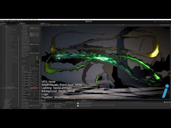
Task: Adjust the Game view Scale slider
Action: 72,25
